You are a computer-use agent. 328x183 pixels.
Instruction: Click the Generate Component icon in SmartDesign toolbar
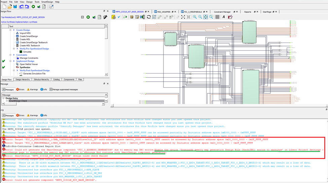(114, 17)
